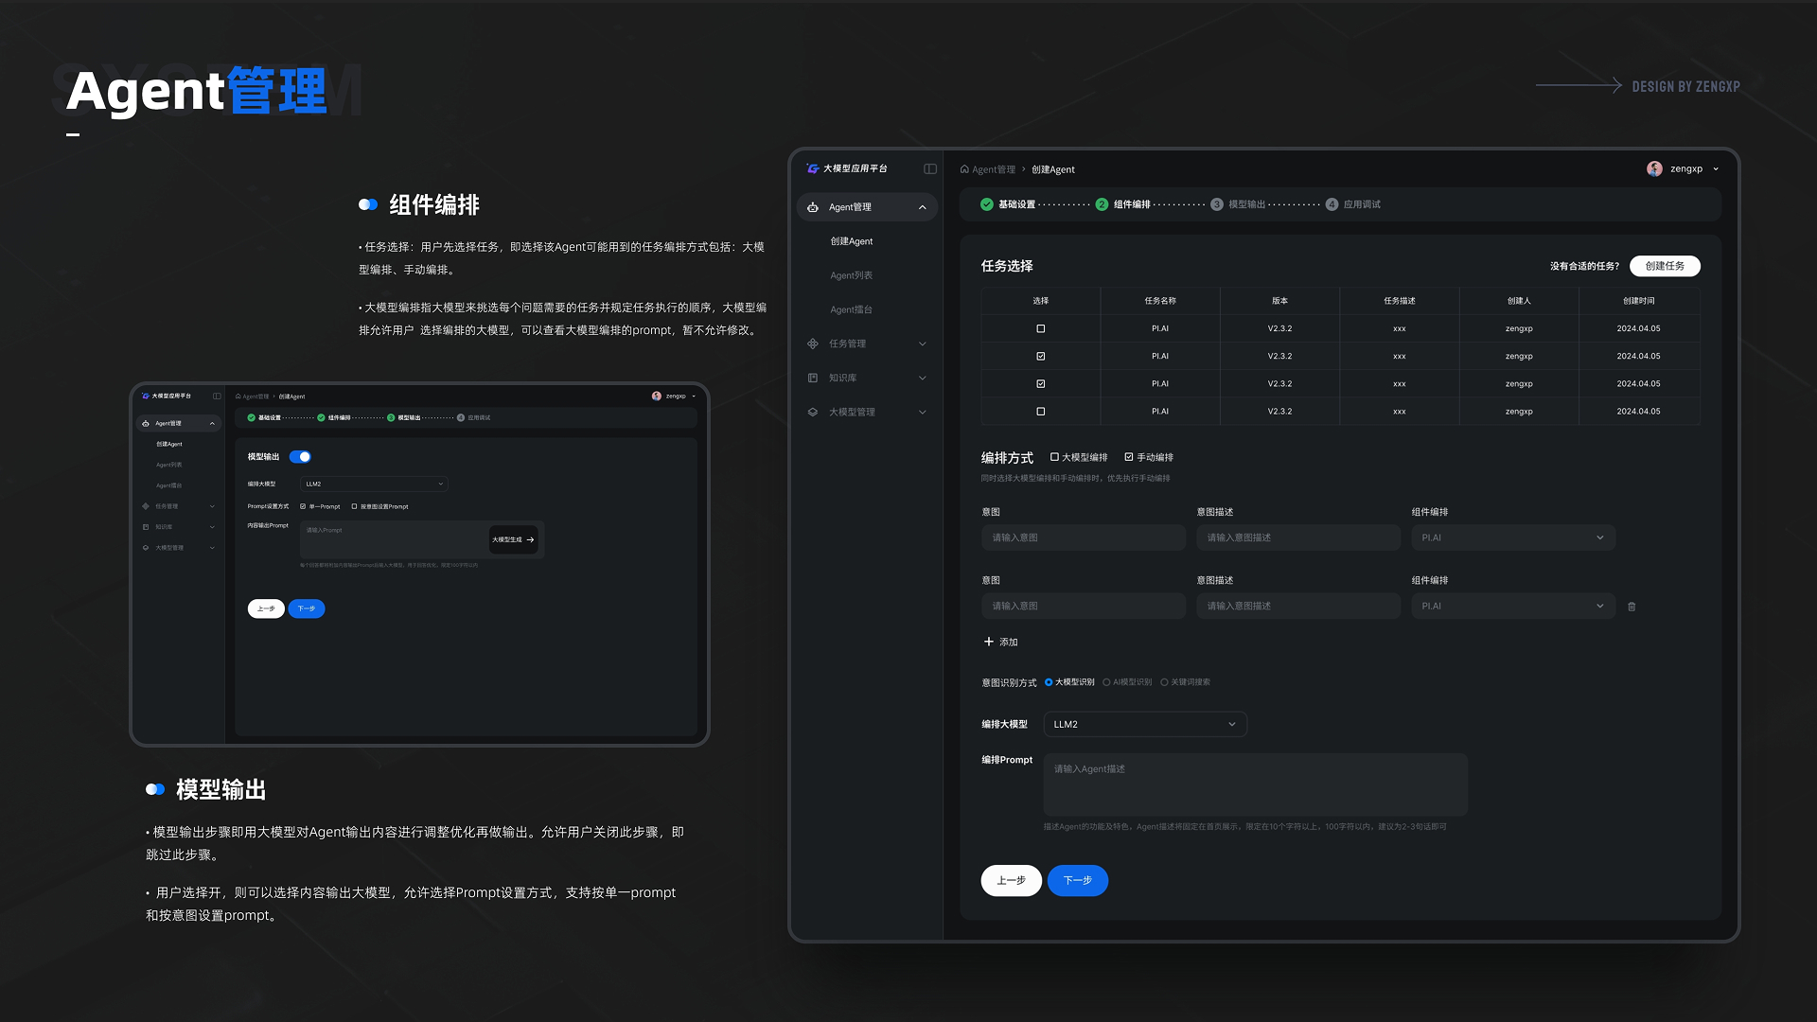Select the 大模型识别 radio button

1049,682
